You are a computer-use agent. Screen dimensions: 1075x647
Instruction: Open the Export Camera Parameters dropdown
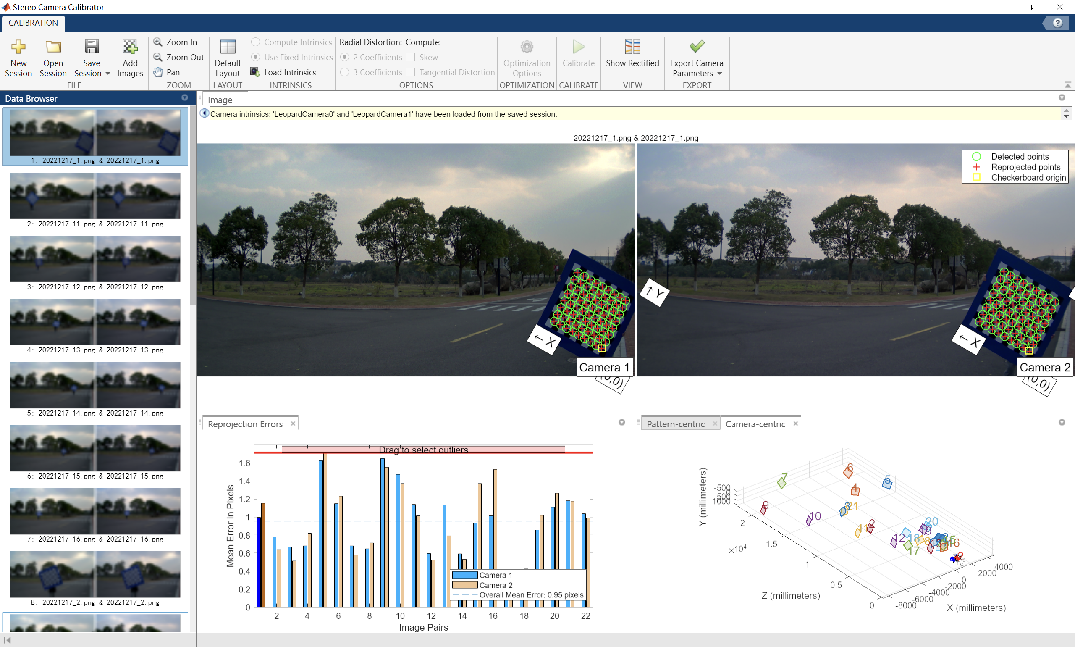coord(719,74)
